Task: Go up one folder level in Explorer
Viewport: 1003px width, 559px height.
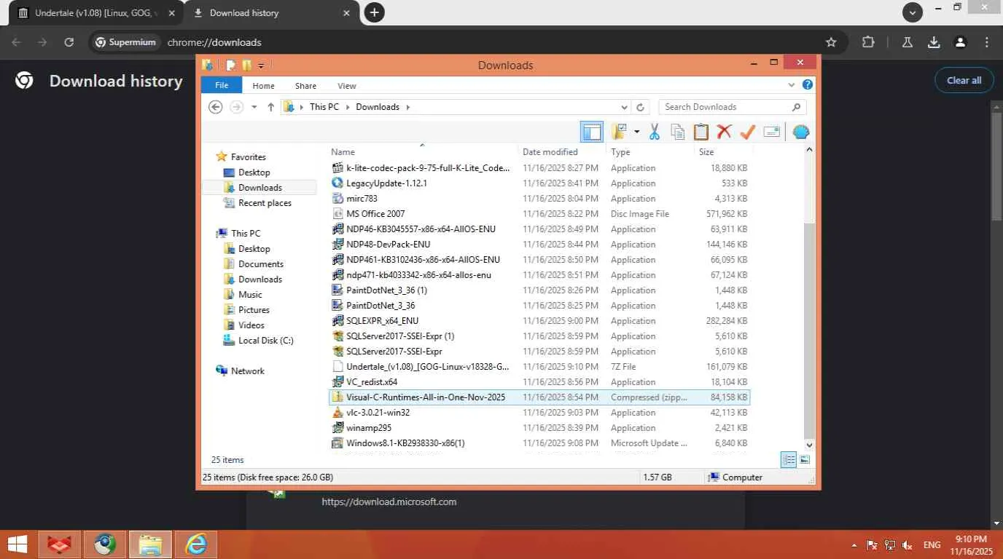Action: [271, 107]
